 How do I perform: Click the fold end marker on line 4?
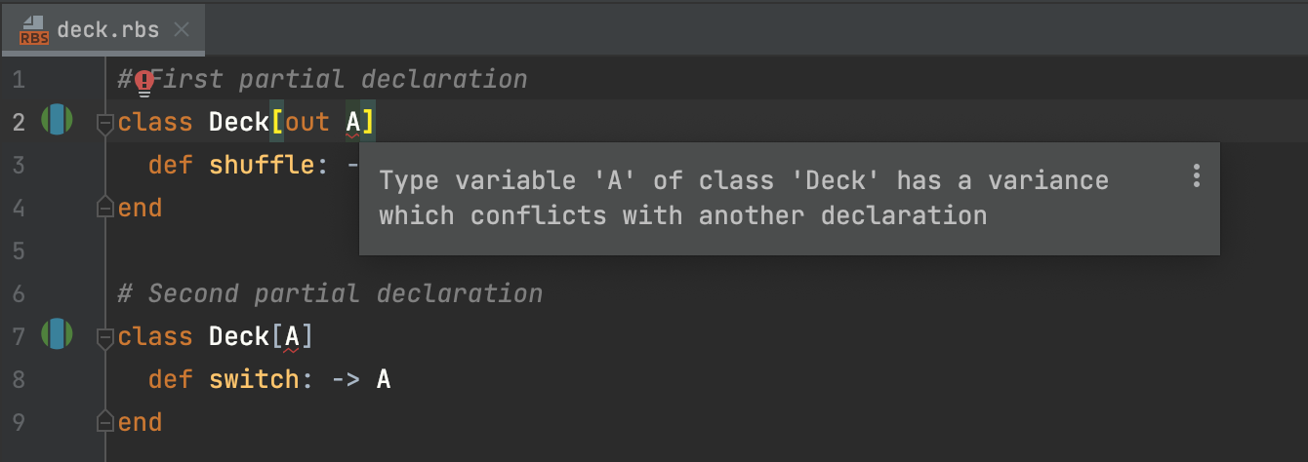tap(104, 207)
